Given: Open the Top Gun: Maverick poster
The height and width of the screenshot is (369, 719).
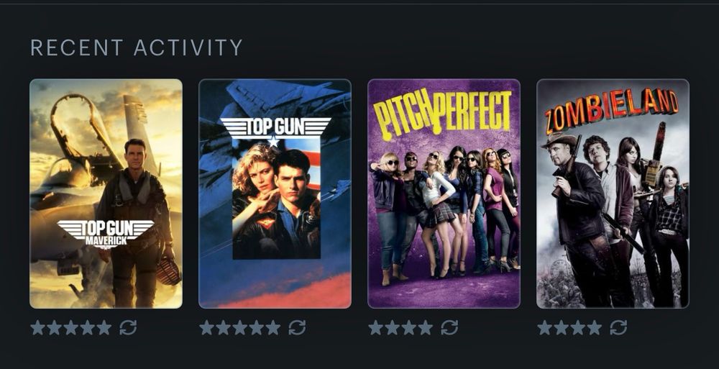Looking at the screenshot, I should (106, 193).
